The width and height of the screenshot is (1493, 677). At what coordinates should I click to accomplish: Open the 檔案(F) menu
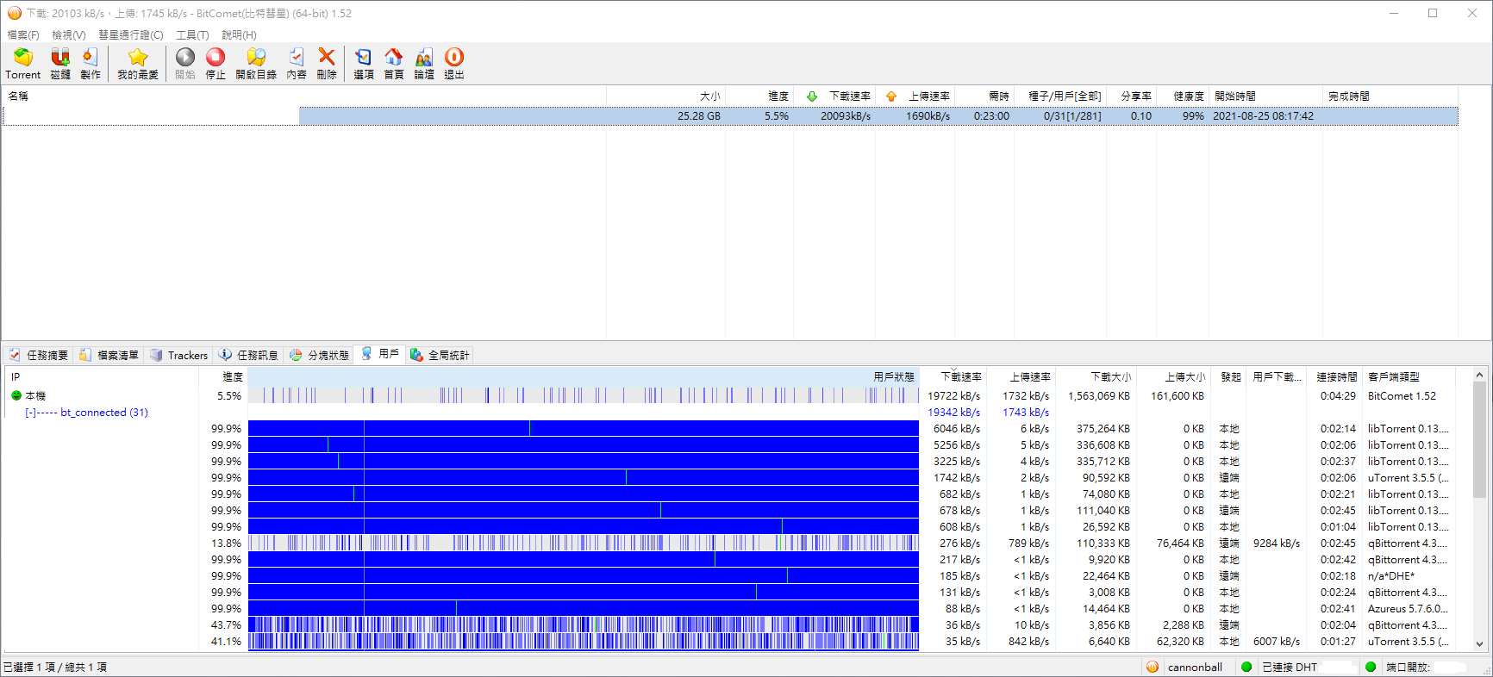23,35
